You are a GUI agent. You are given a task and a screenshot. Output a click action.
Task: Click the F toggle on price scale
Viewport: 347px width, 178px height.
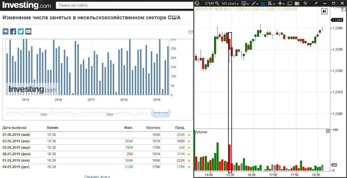pos(344,9)
